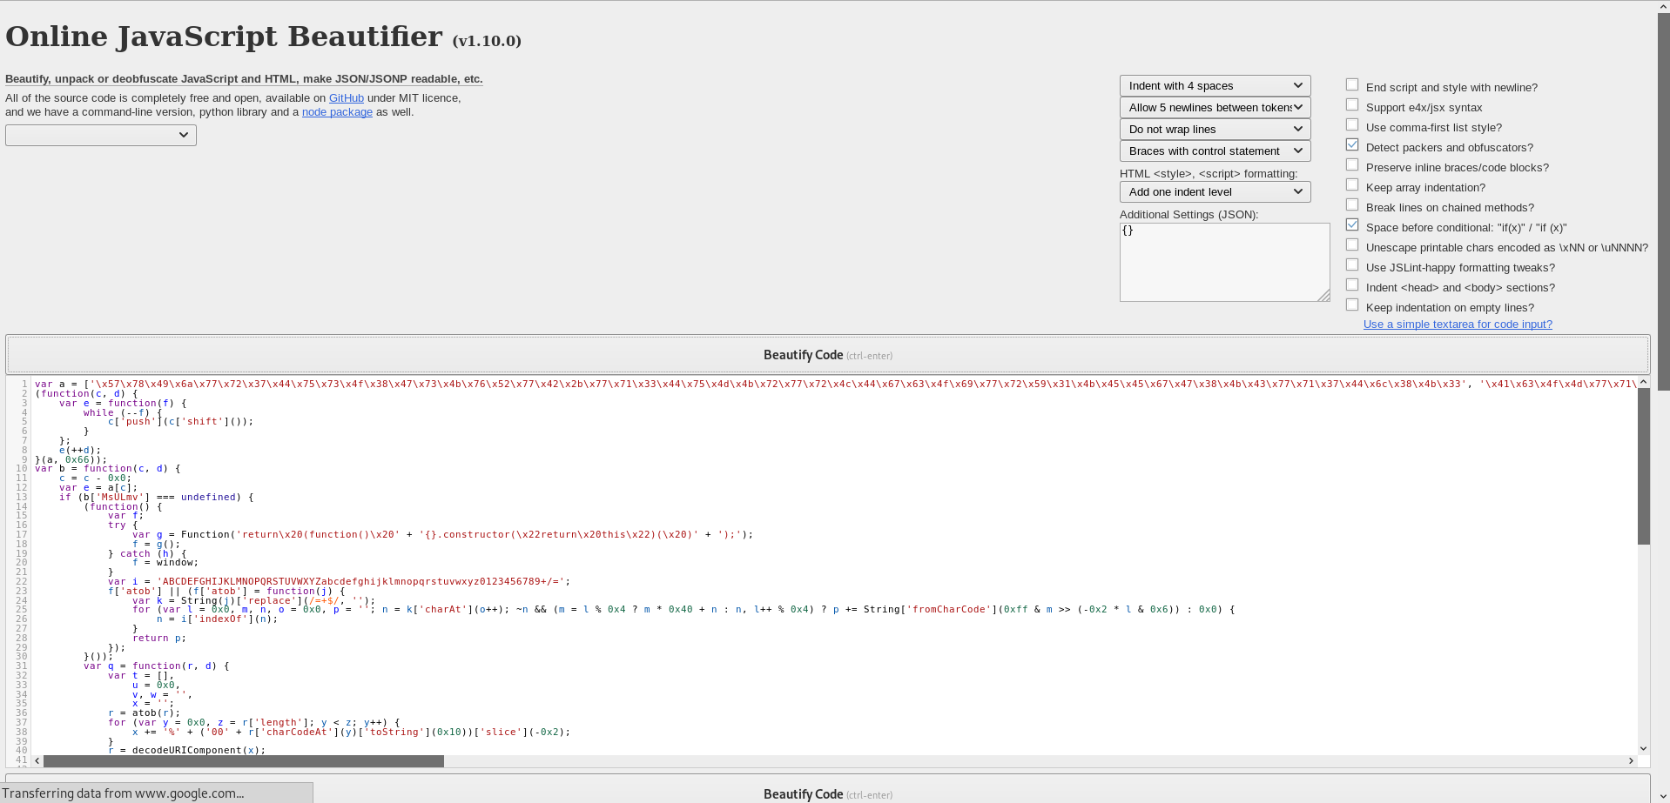Open Add one indent level dropdown
The height and width of the screenshot is (803, 1670).
(1215, 192)
